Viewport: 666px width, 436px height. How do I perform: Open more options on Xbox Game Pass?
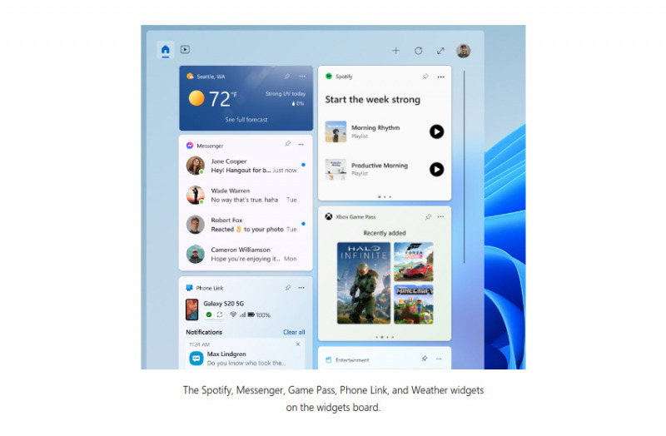[x=441, y=216]
